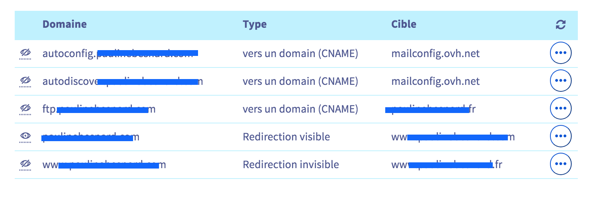
Task: Open actions menu for autoconfig row
Action: click(x=560, y=54)
